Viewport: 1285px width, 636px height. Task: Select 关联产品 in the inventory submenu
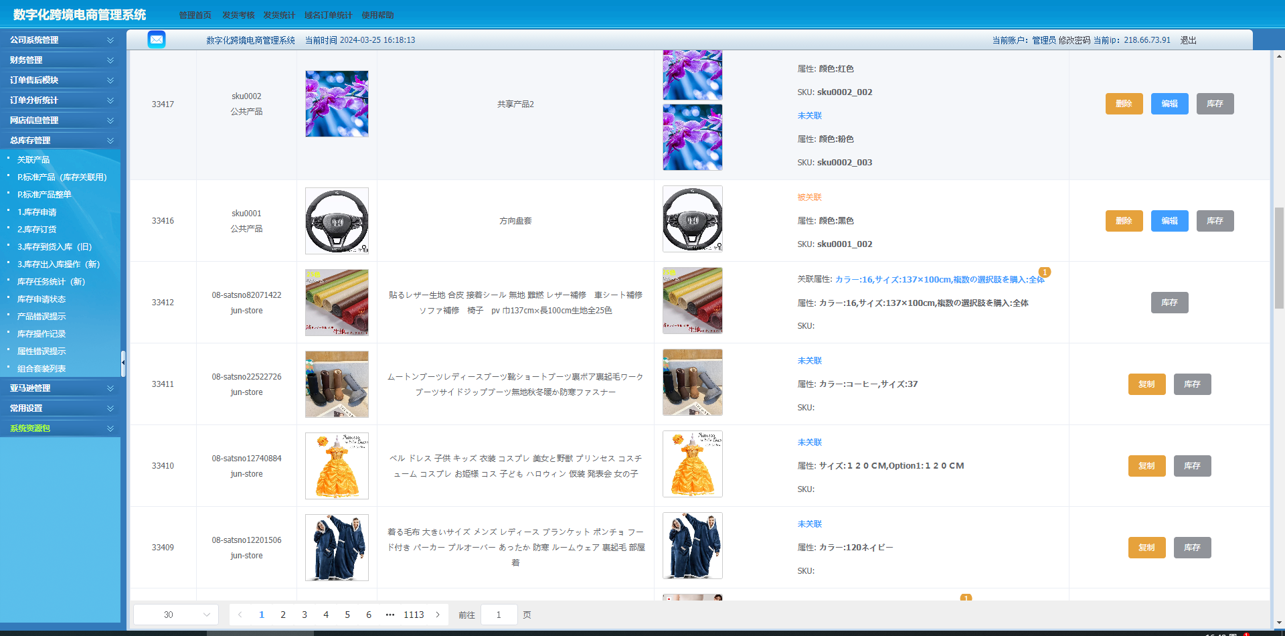pyautogui.click(x=33, y=160)
